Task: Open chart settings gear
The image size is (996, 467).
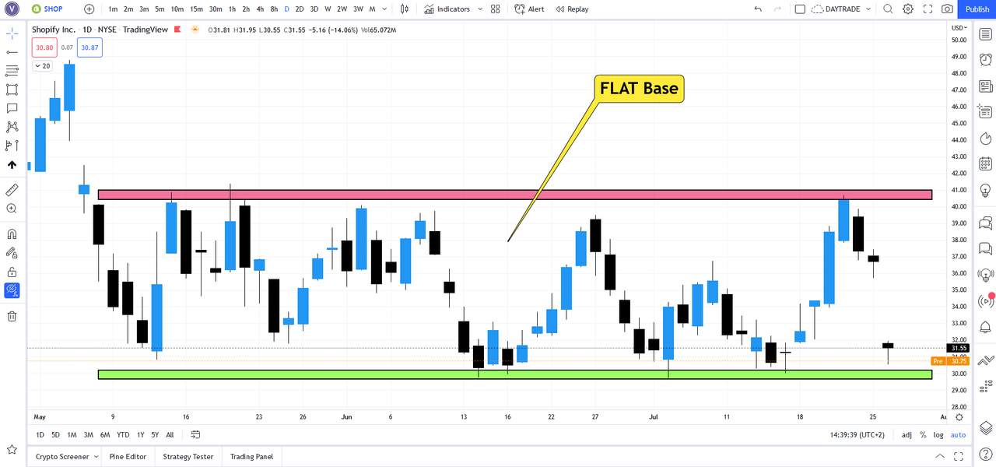Action: [908, 9]
